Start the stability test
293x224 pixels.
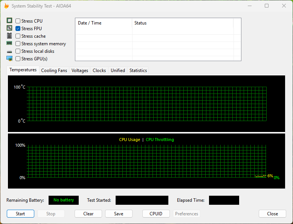pos(20,214)
